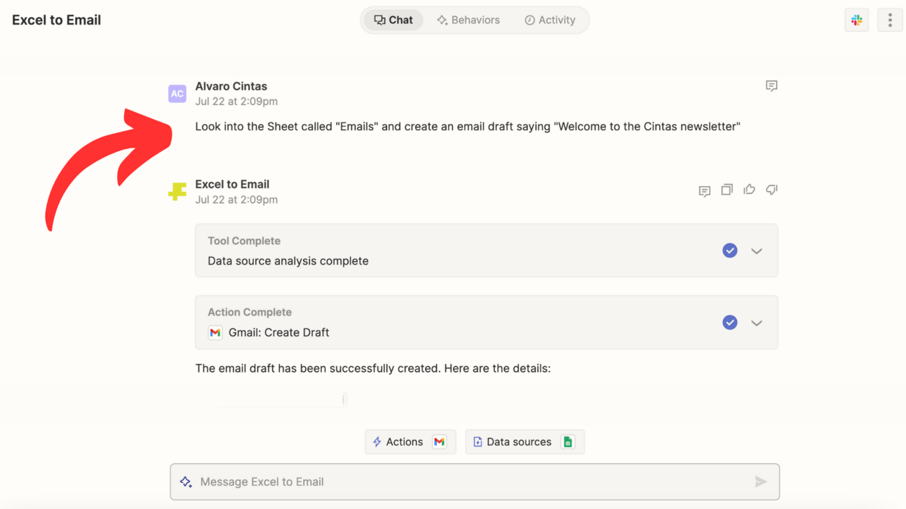Click the Alvaro Cintas sender name

pyautogui.click(x=231, y=86)
